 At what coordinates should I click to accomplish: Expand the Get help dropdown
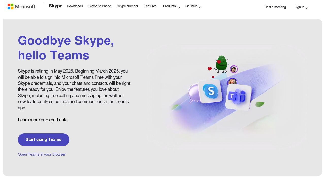[x=193, y=6]
